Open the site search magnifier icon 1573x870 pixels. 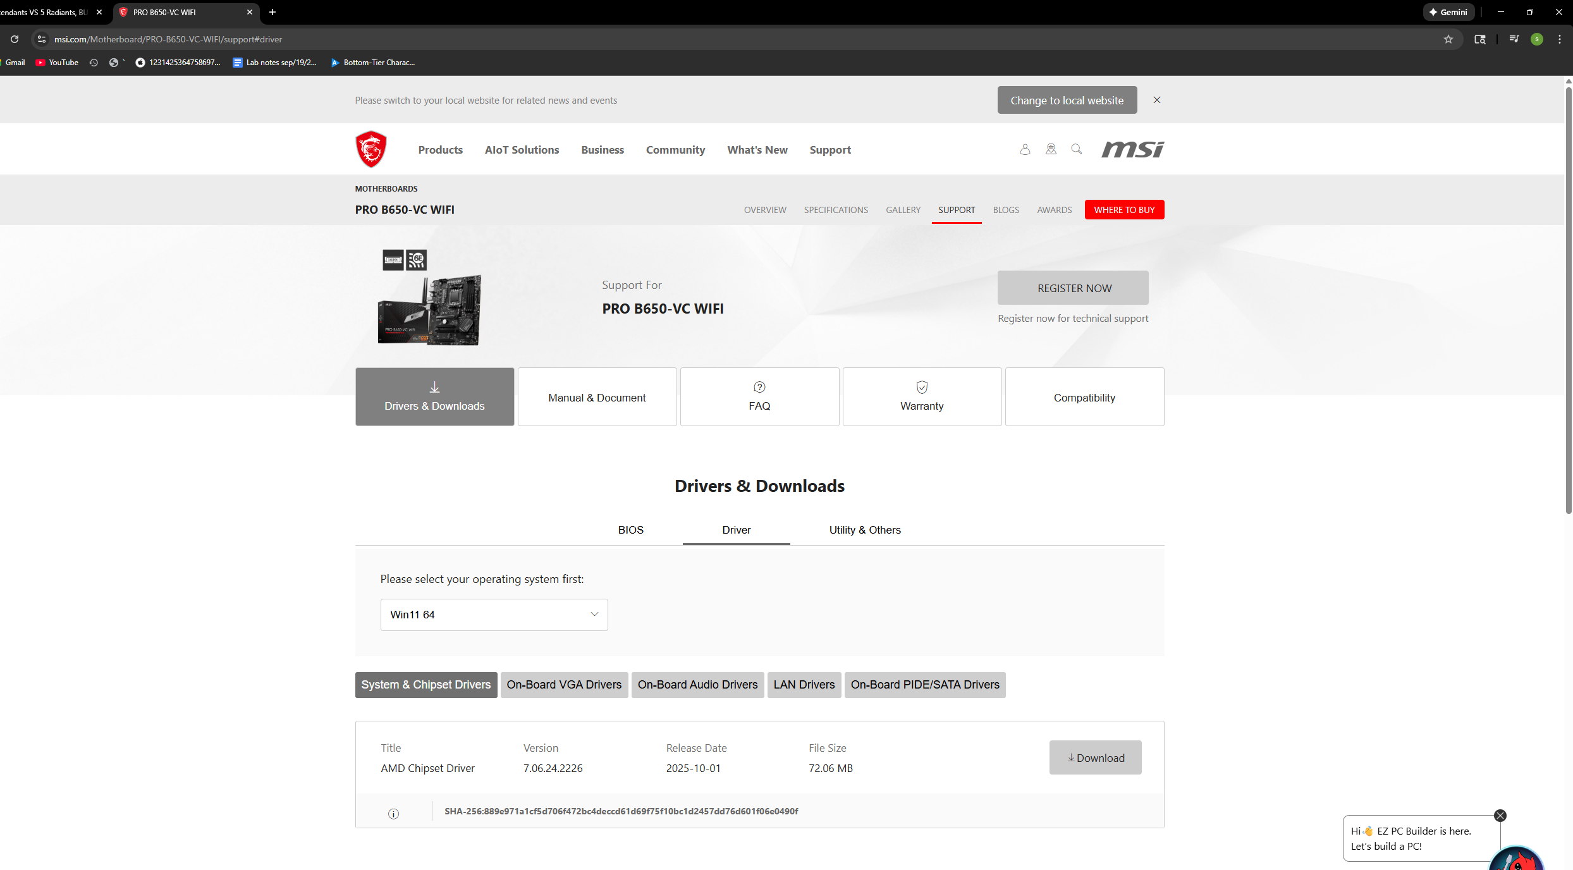tap(1076, 149)
